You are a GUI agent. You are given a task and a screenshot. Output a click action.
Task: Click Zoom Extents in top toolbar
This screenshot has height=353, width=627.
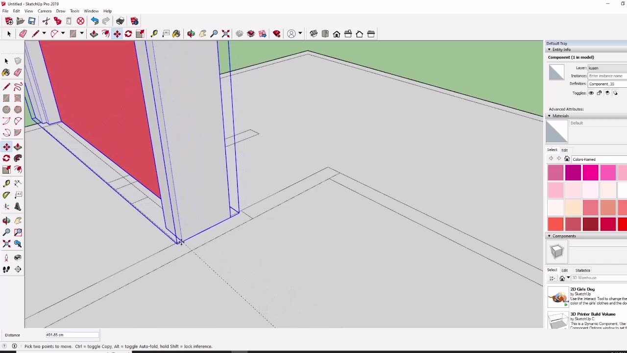coord(226,34)
